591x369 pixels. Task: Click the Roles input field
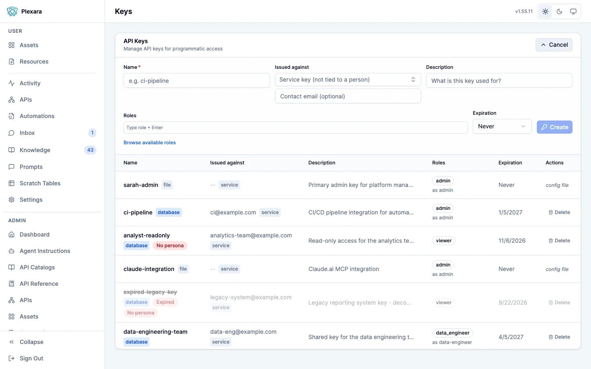click(295, 128)
